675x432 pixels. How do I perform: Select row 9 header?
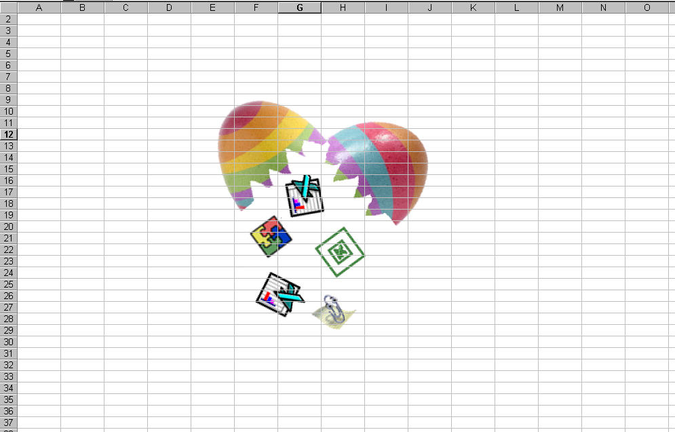point(9,100)
